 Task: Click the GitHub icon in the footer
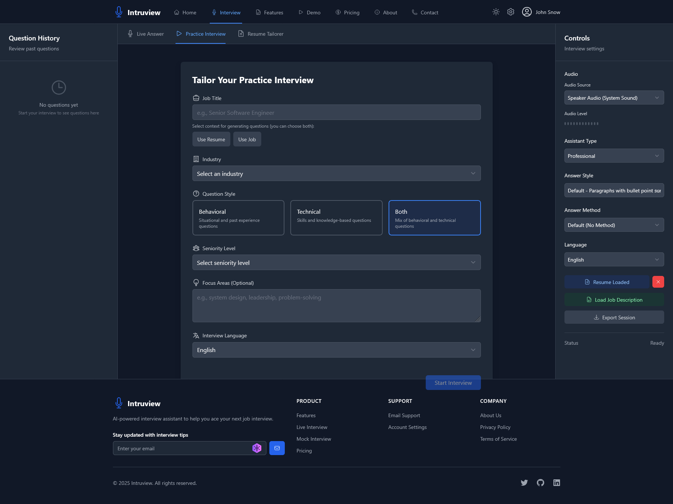click(541, 483)
